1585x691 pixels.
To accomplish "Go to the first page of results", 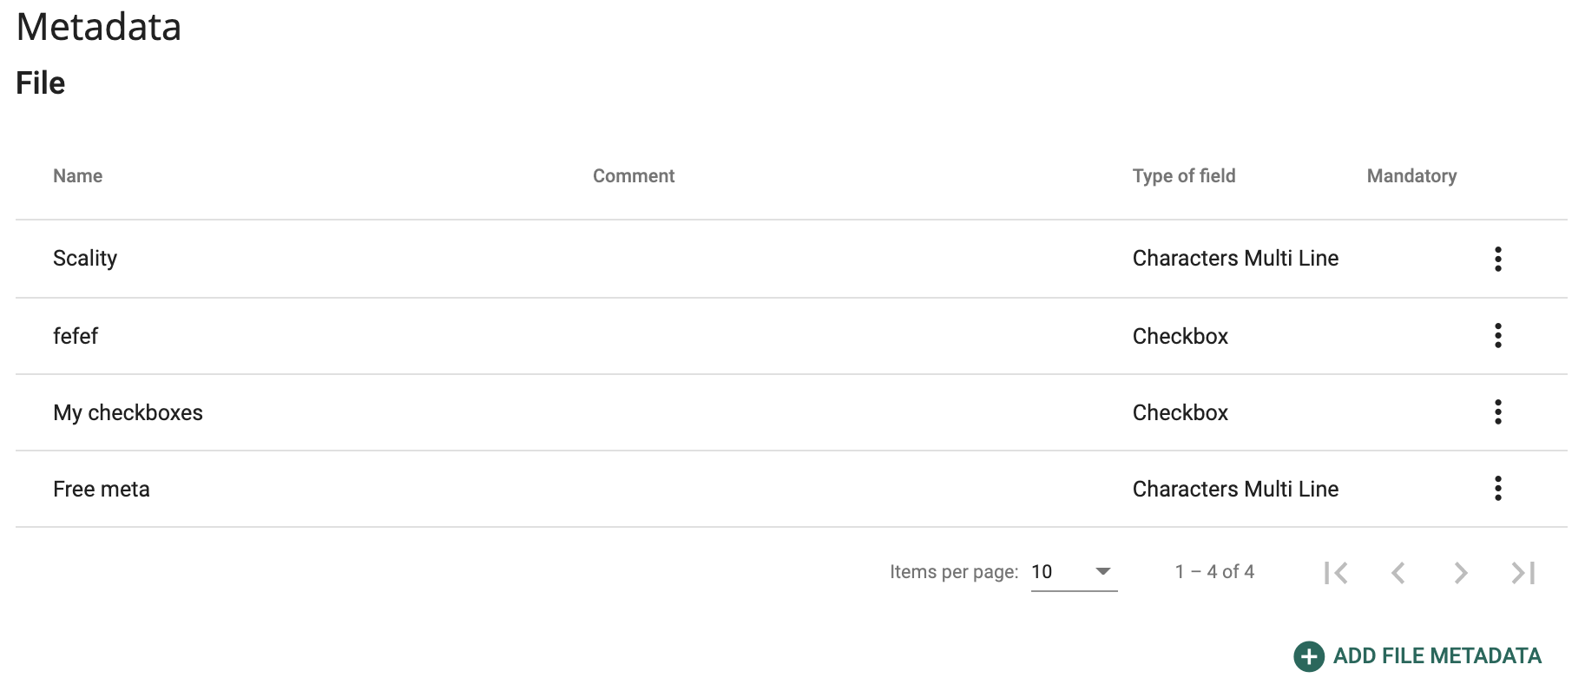I will (x=1336, y=572).
